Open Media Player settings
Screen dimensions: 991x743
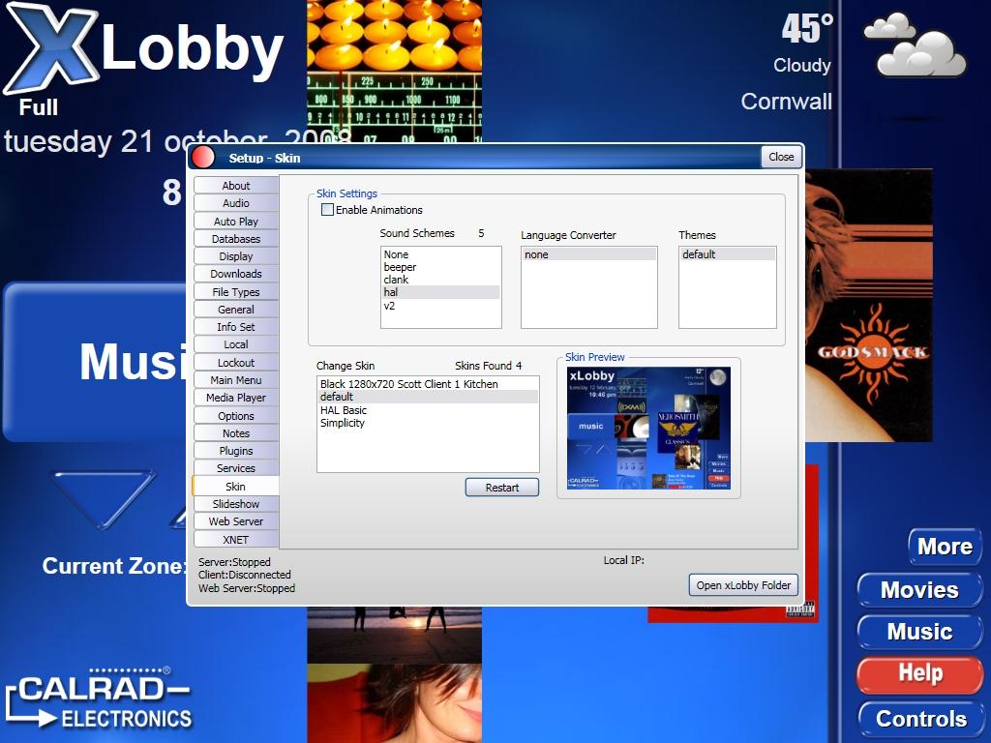click(236, 398)
